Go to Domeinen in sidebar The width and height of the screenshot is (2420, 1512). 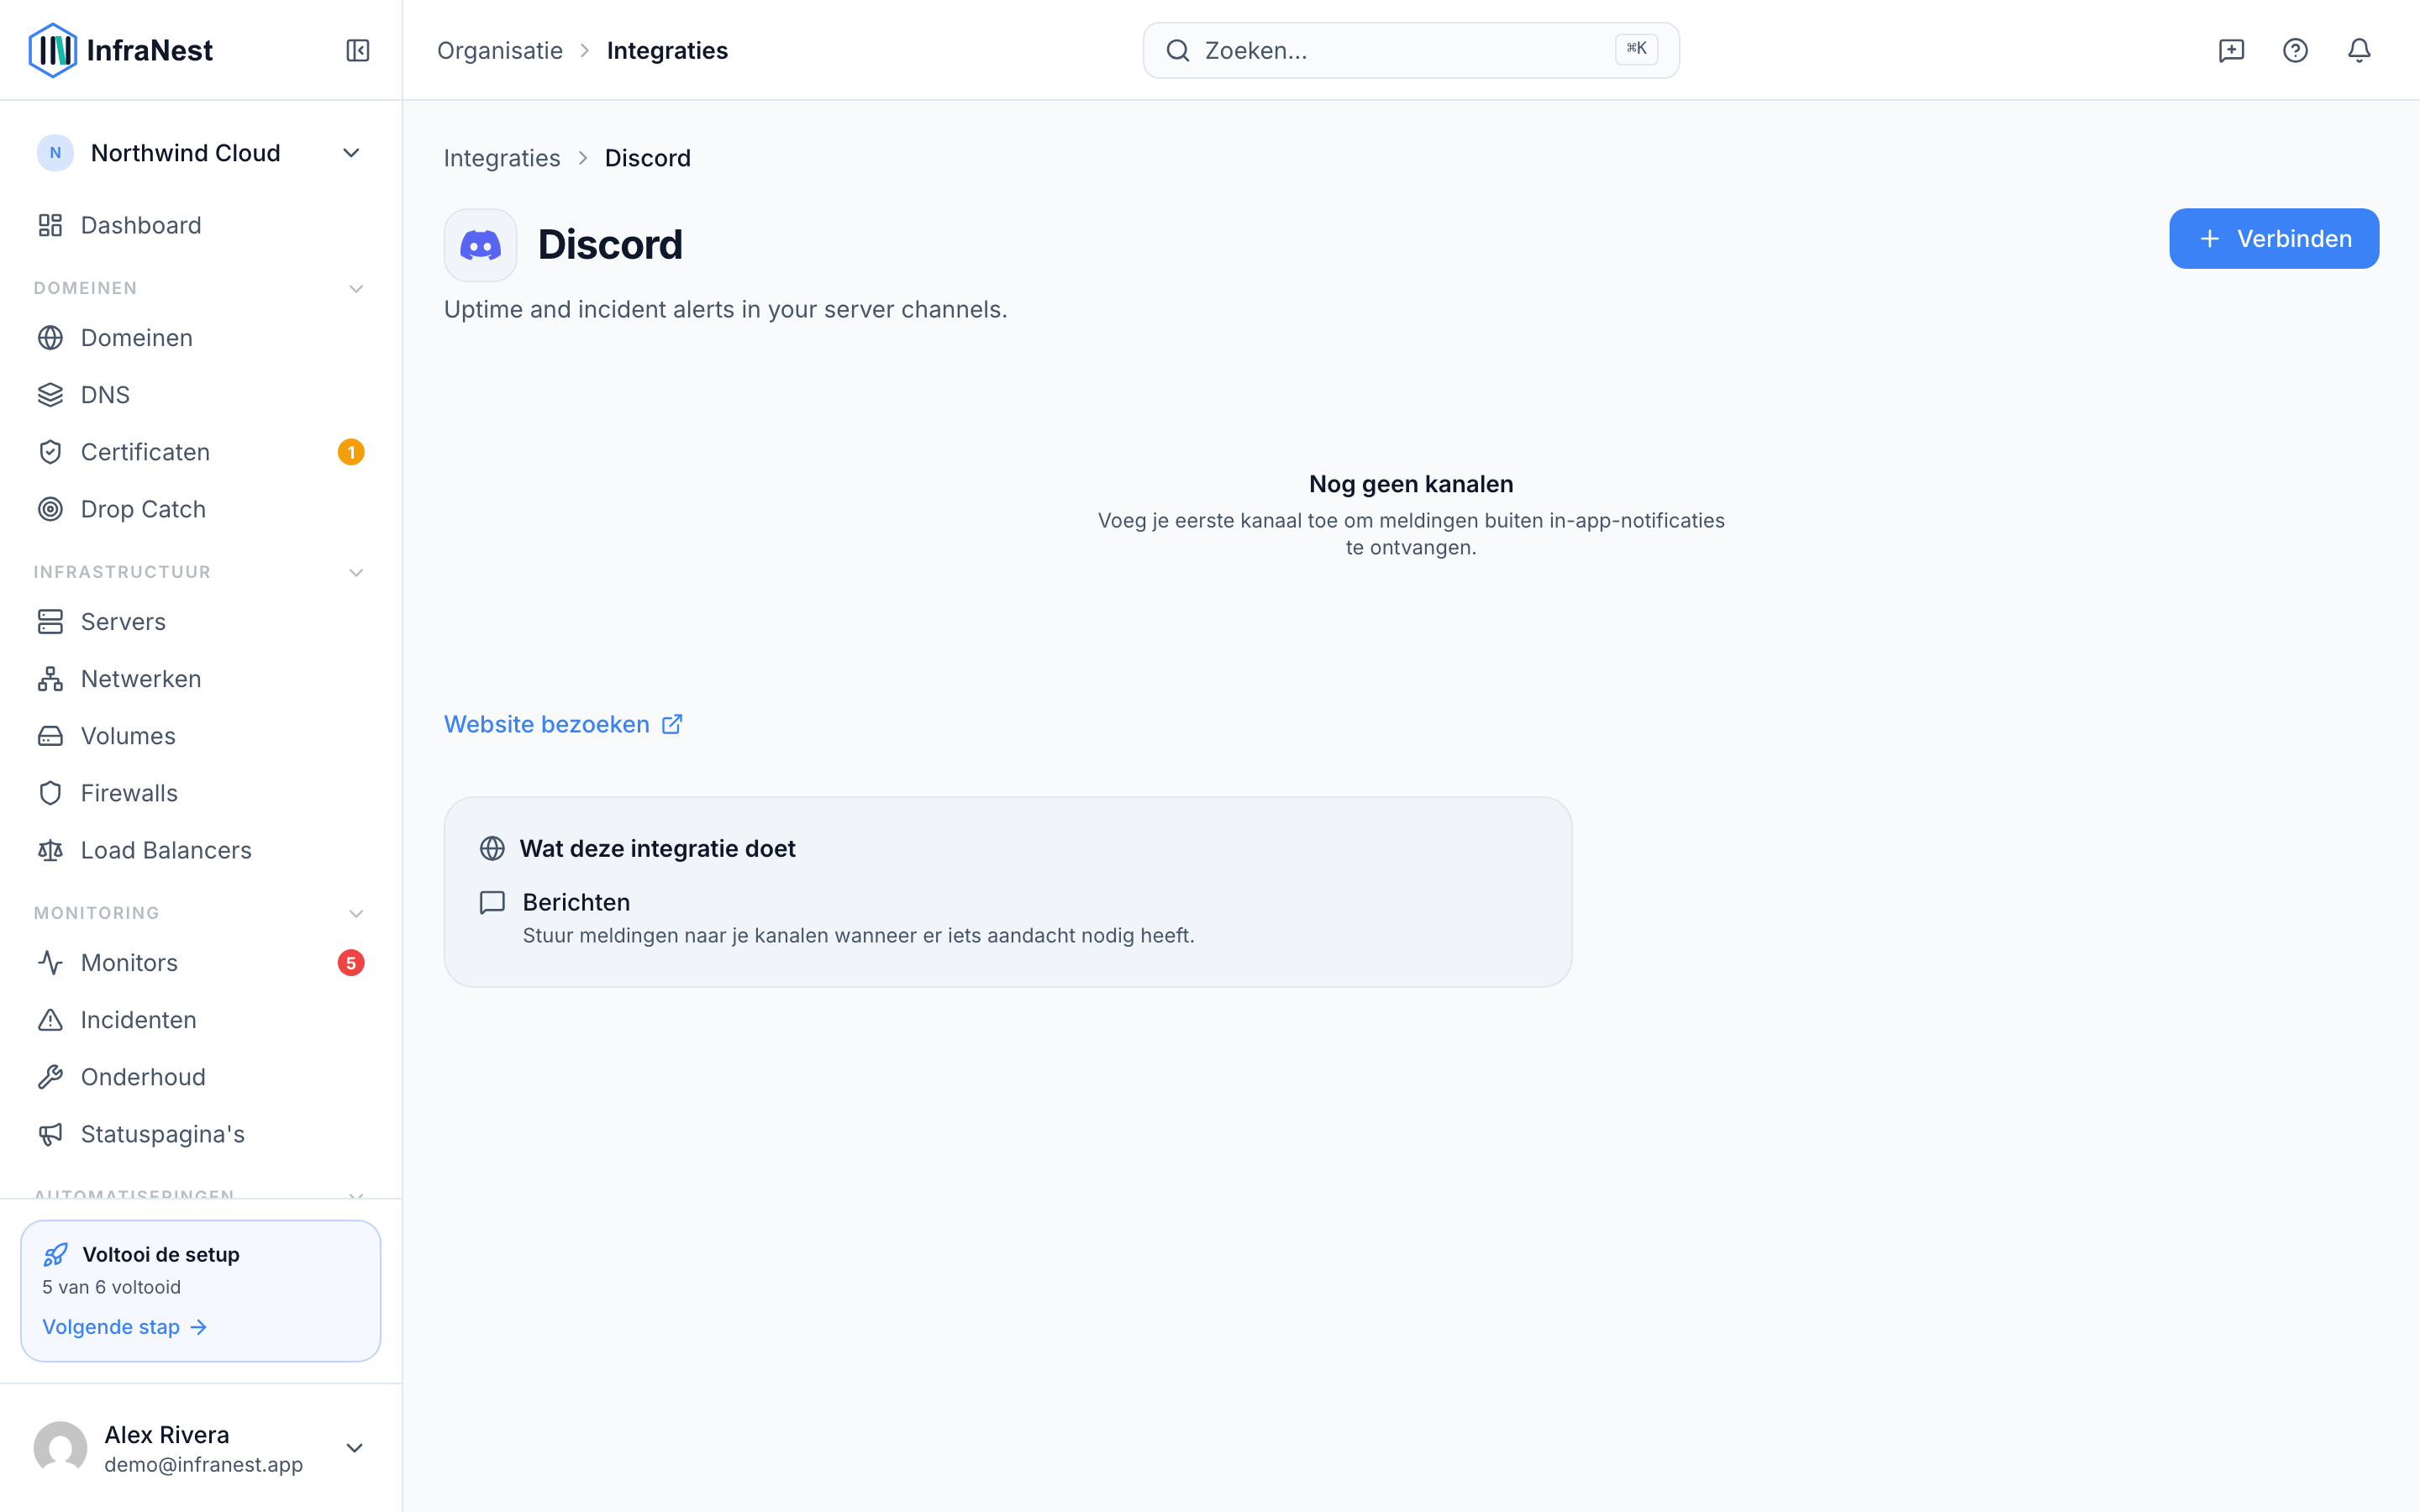[200, 338]
